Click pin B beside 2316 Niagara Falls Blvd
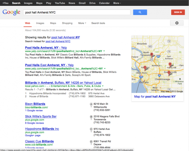Image resolution: width=189 pixels, height=151 pixels. pos(91,117)
